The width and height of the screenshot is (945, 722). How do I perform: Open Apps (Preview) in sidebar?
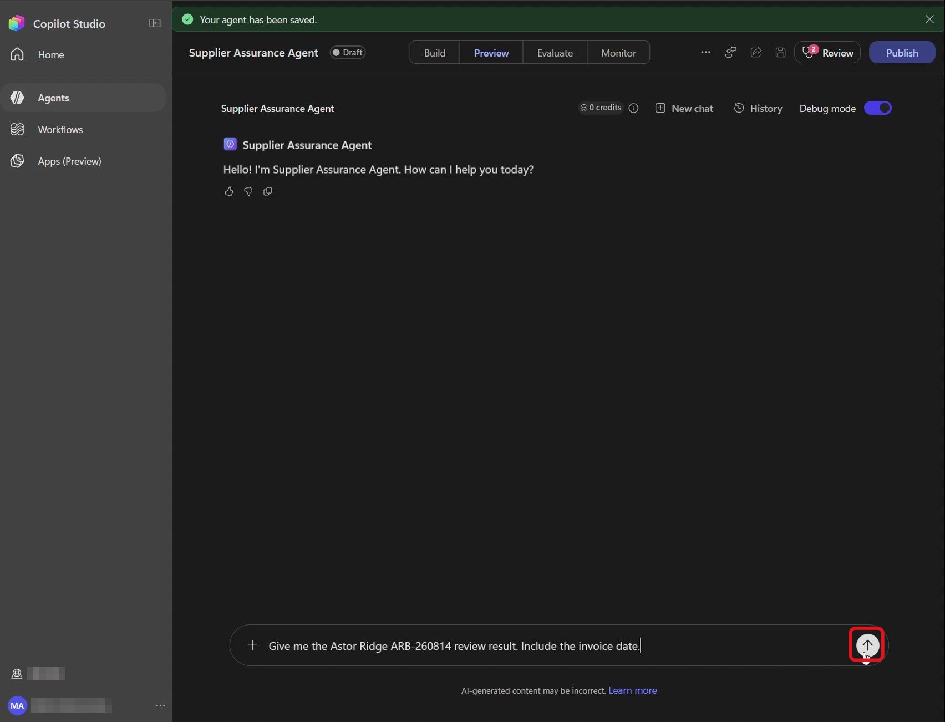[x=83, y=161]
